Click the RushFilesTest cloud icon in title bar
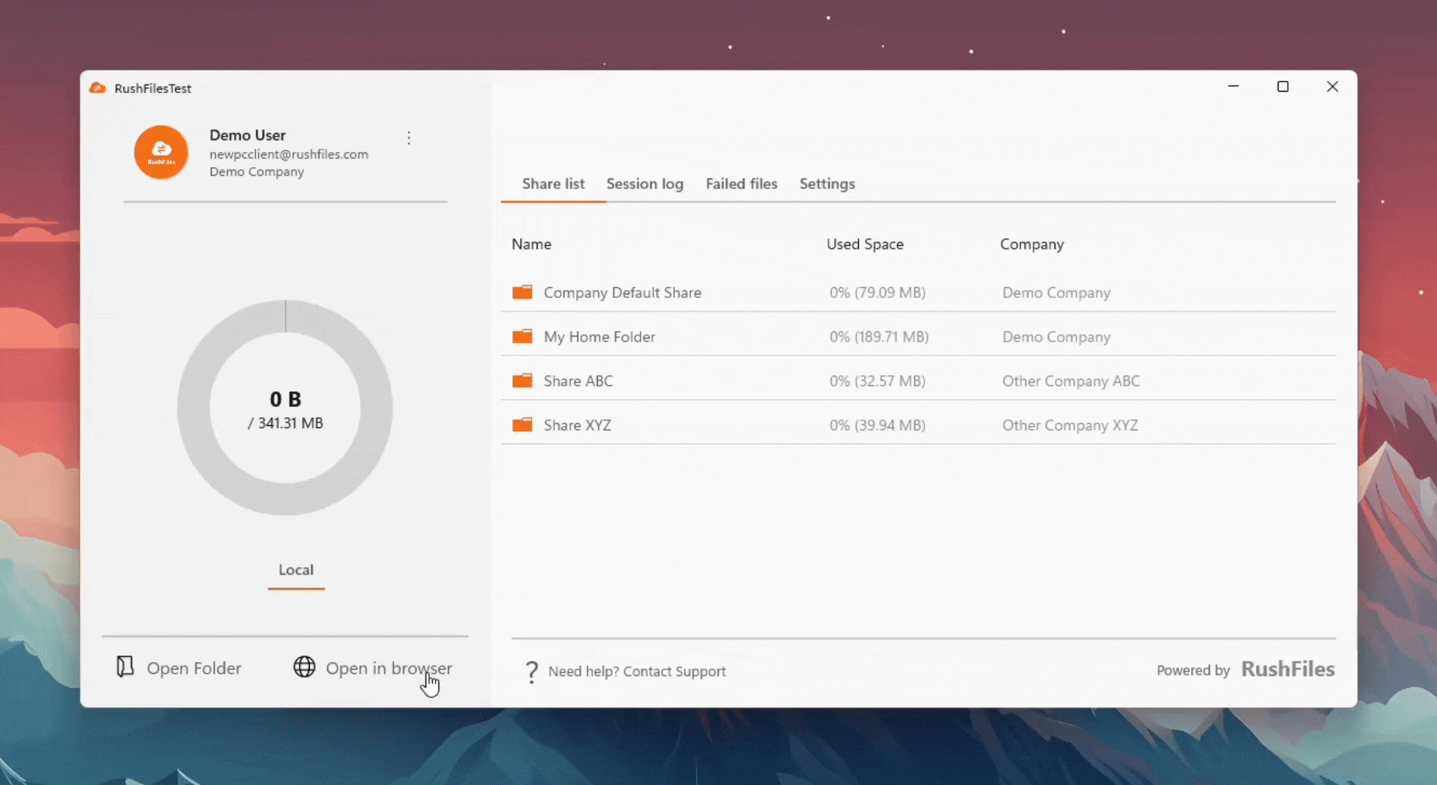 (97, 88)
